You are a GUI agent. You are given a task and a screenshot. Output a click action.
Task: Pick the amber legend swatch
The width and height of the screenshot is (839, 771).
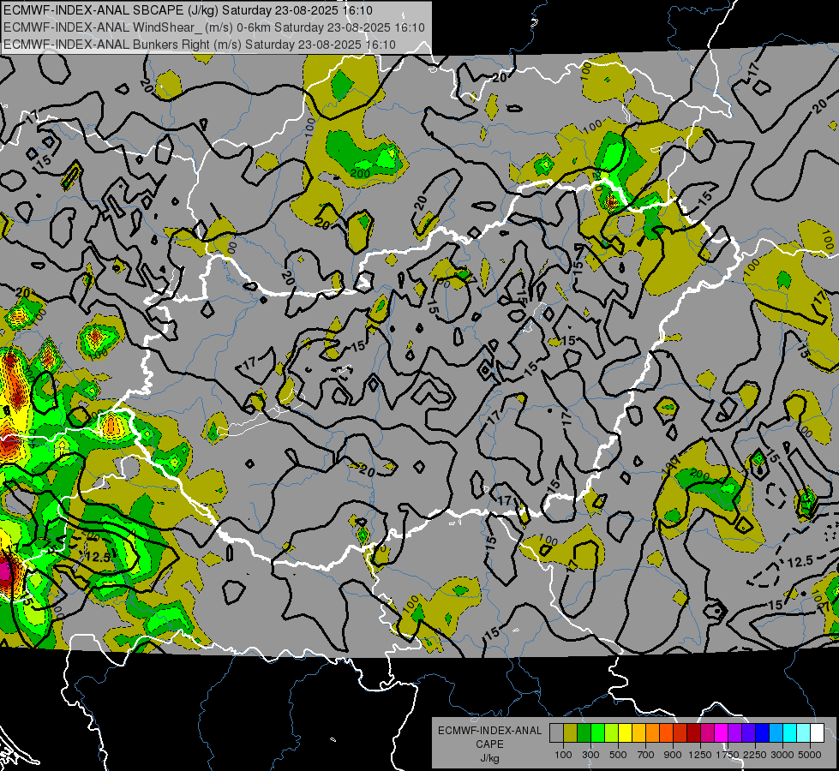638,733
